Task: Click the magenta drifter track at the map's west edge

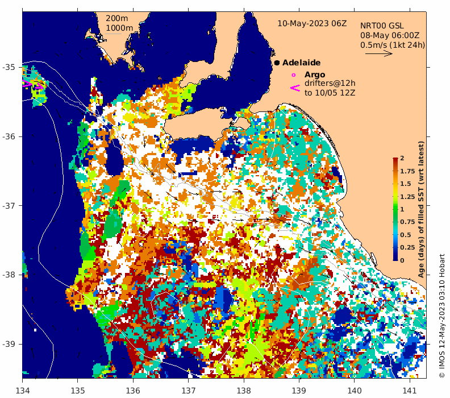Action: click(32, 84)
